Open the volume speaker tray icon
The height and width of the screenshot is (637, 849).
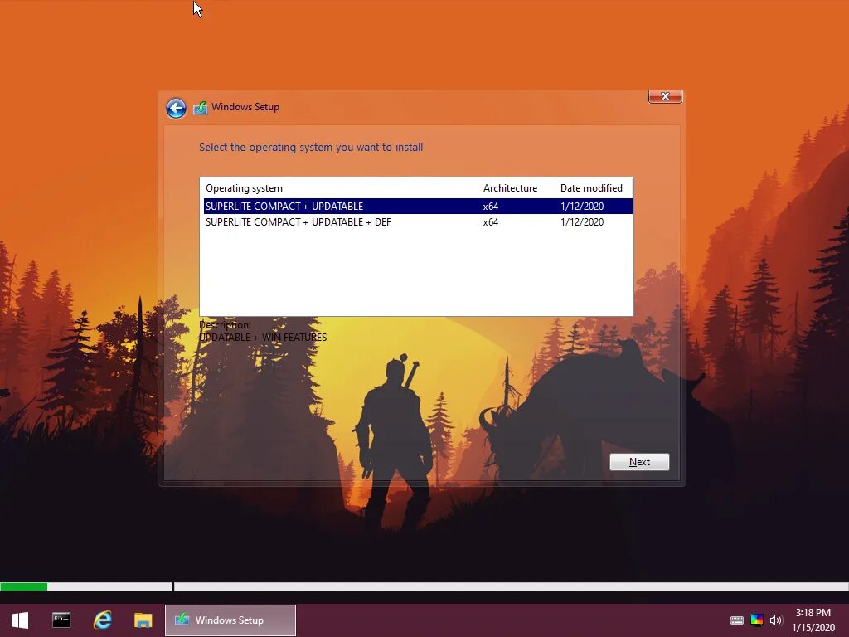[x=776, y=620]
